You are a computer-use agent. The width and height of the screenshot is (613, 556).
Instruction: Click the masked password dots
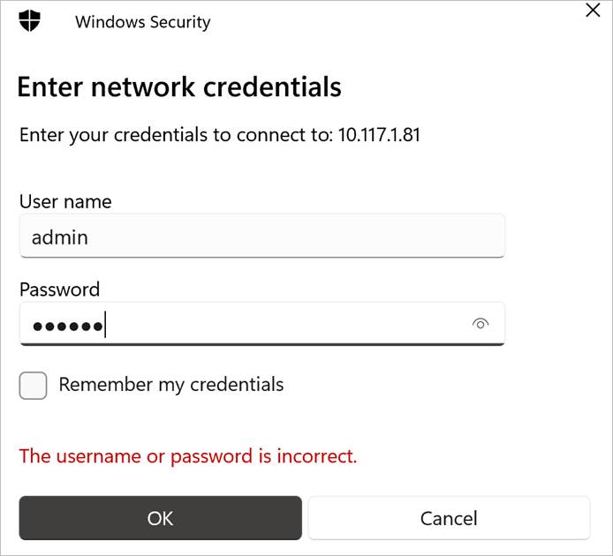[67, 327]
